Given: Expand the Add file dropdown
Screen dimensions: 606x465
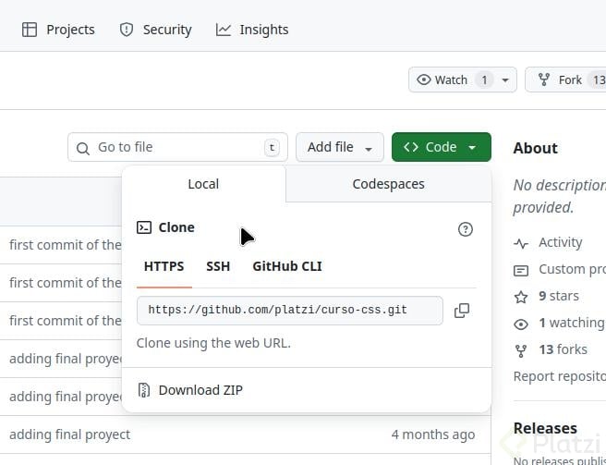Looking at the screenshot, I should click(339, 147).
